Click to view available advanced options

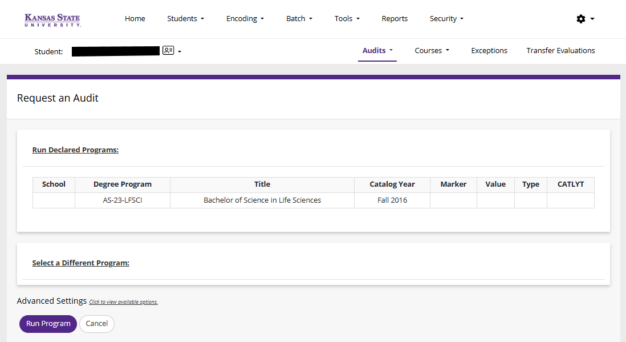pyautogui.click(x=123, y=302)
